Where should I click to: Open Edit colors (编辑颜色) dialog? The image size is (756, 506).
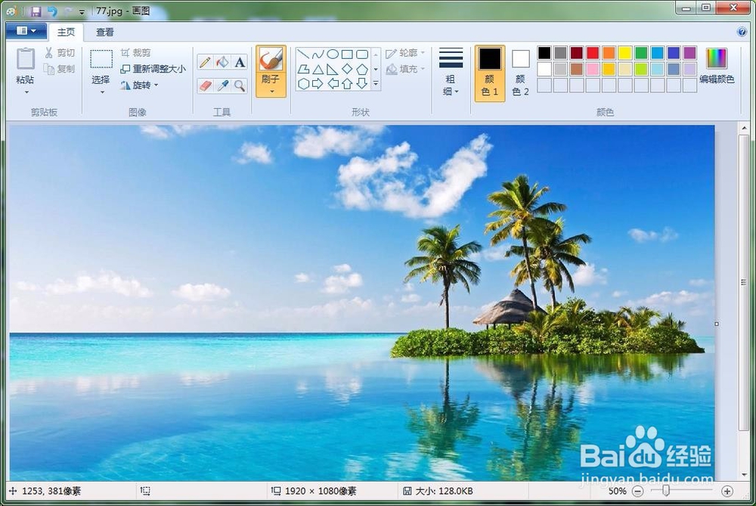717,66
